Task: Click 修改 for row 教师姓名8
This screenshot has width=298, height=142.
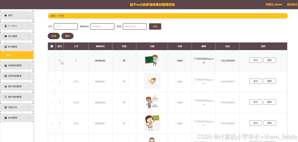Action: tap(256, 60)
